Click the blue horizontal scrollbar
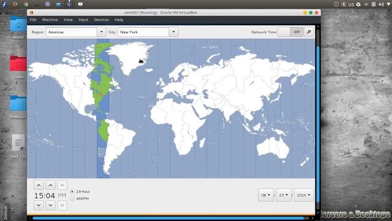The height and width of the screenshot is (221, 392). [168, 219]
